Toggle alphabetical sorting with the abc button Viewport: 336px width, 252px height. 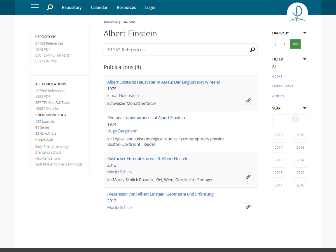[x=295, y=44]
